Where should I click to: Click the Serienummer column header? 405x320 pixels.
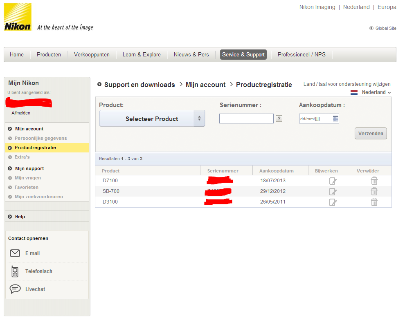pos(223,171)
